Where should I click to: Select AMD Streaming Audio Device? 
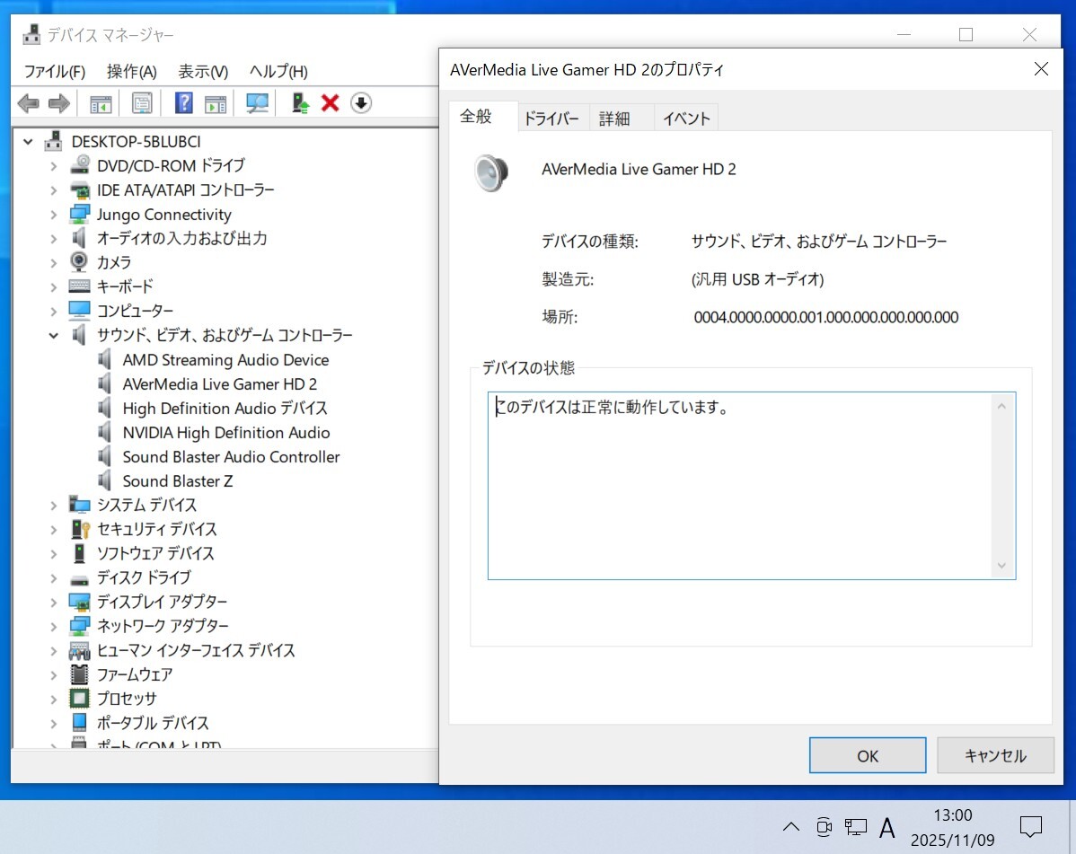(225, 360)
